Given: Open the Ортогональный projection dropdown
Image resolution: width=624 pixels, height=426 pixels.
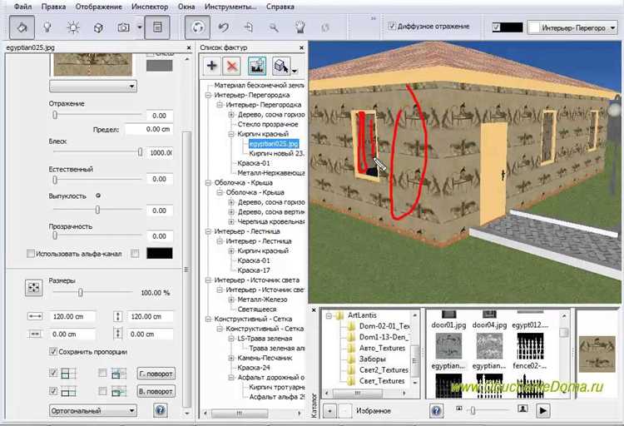Looking at the screenshot, I should 92,410.
